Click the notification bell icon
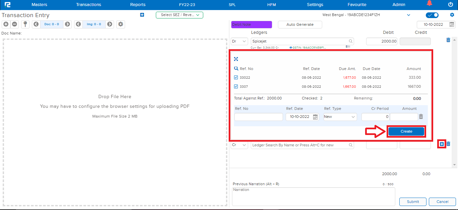Screen dimensions: 458x210 tap(429, 4)
